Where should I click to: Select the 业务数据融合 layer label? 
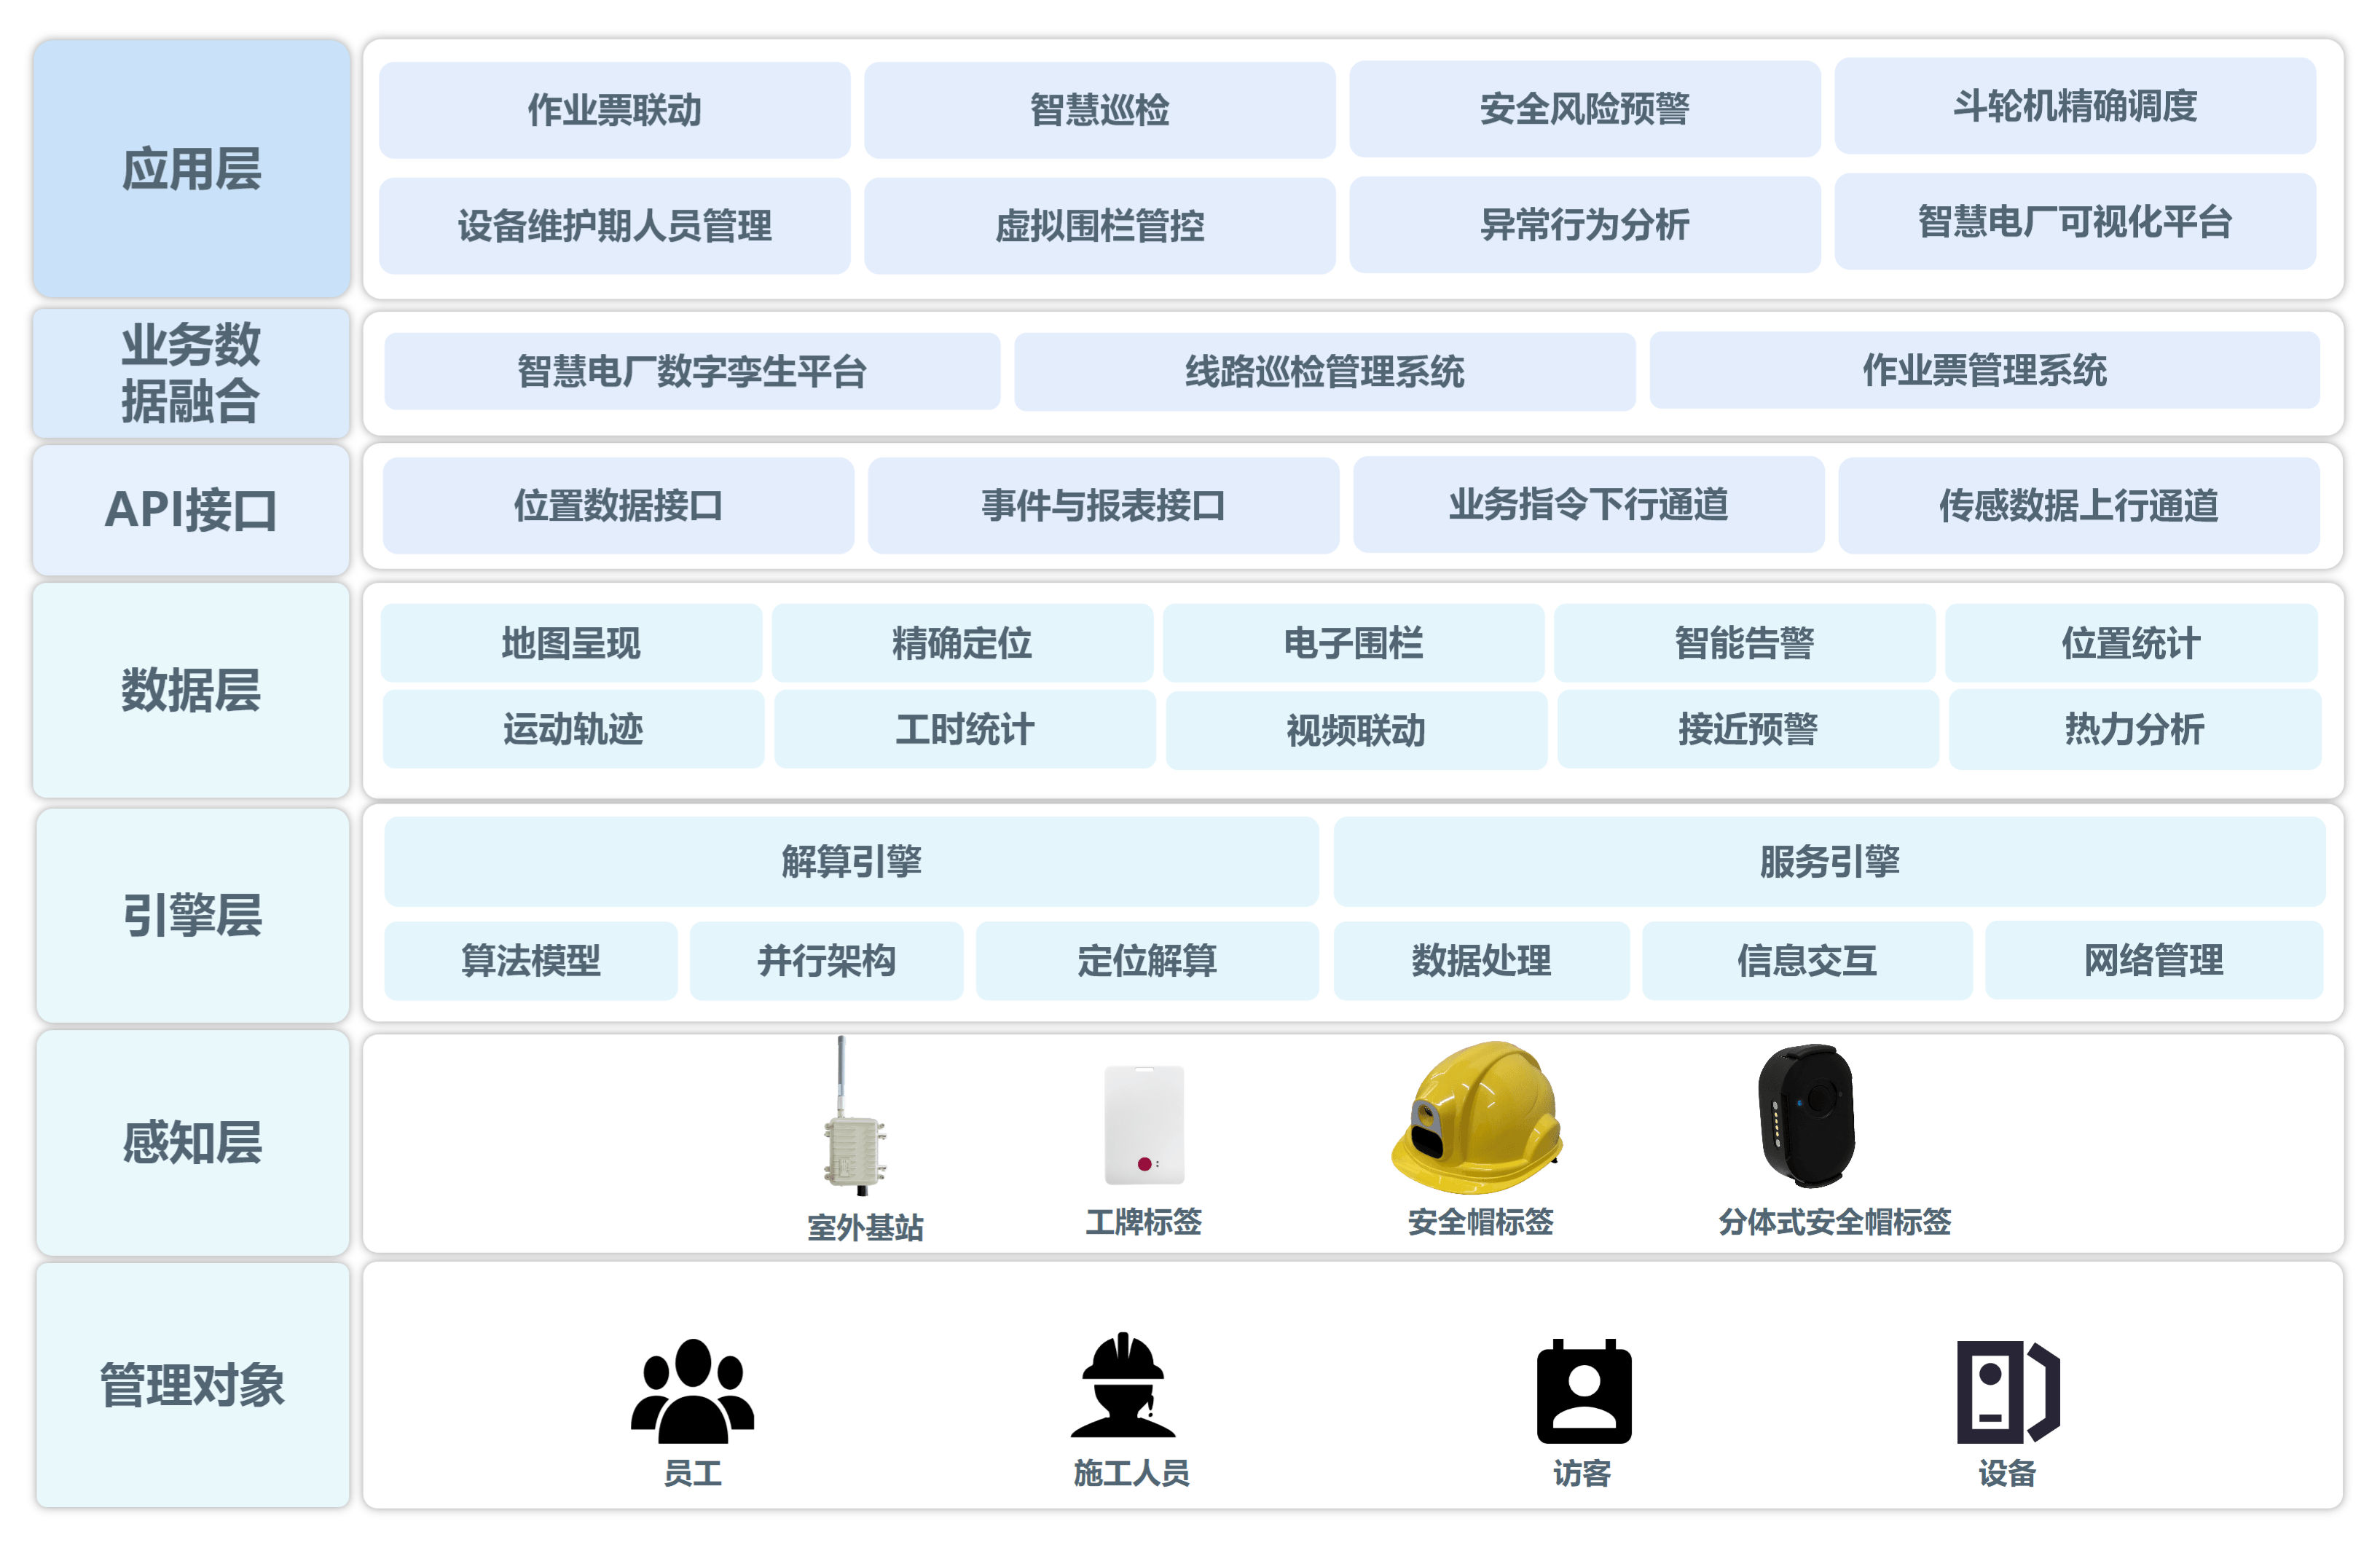[191, 373]
